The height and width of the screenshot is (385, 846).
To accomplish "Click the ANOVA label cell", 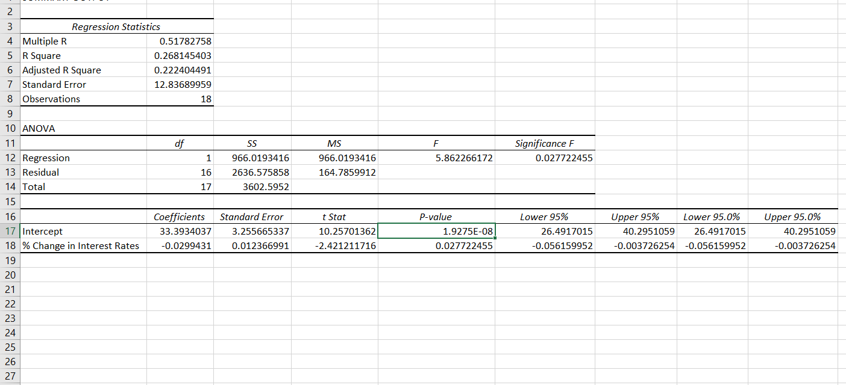I will [x=84, y=129].
